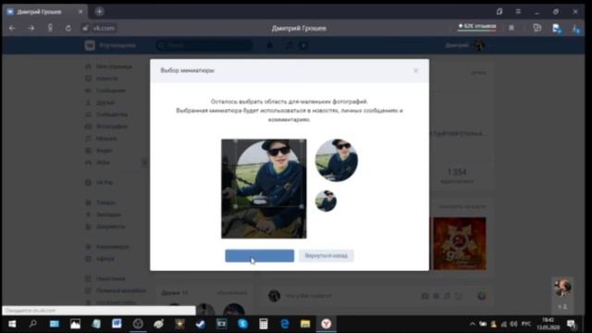The height and width of the screenshot is (333, 592).
Task: Click the site reviews rating badge
Action: click(477, 27)
